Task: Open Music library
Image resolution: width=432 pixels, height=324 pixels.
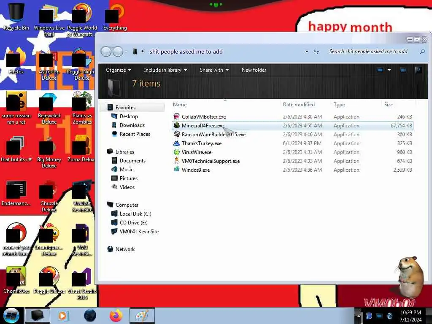Action: [x=127, y=170]
